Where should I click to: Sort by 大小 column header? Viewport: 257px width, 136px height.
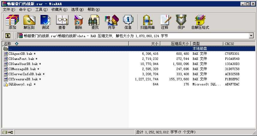point(144,44)
